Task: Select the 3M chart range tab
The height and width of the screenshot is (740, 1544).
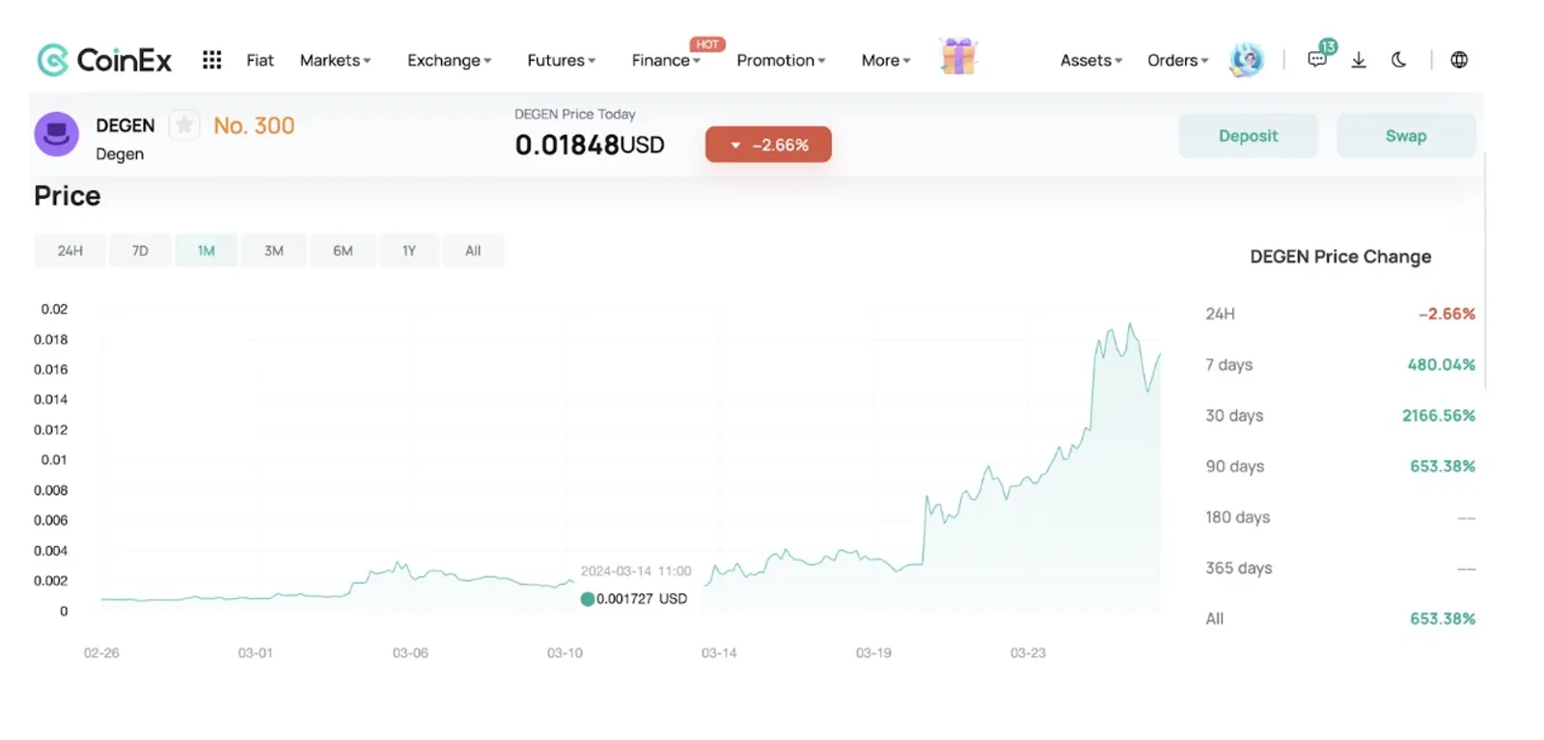Action: tap(274, 251)
